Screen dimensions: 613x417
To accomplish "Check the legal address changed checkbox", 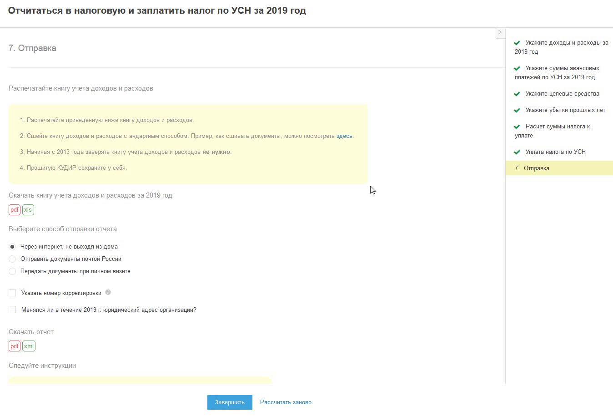I will click(x=12, y=310).
